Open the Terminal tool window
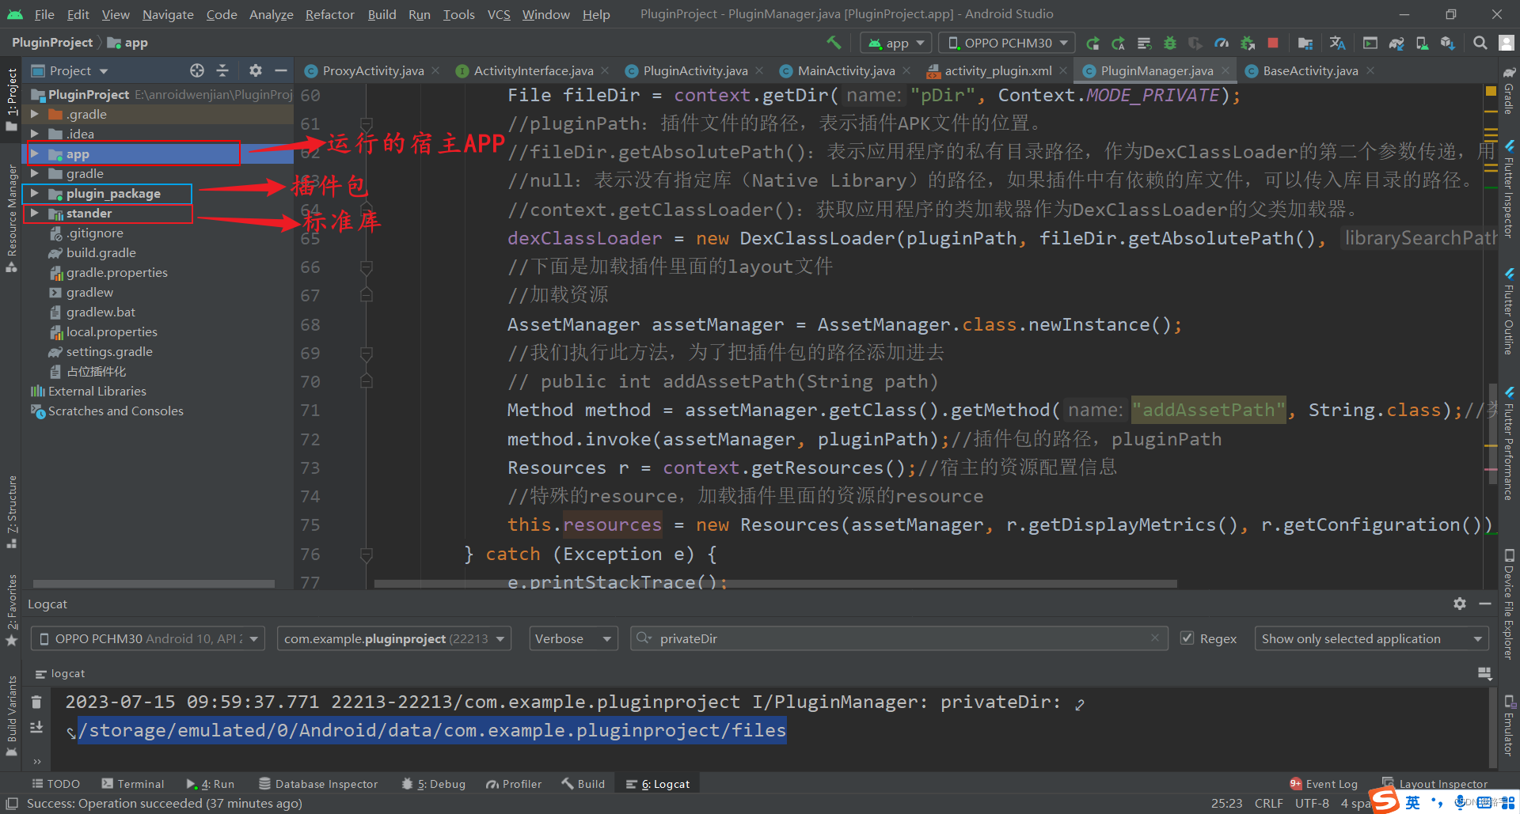The height and width of the screenshot is (814, 1520). (133, 784)
